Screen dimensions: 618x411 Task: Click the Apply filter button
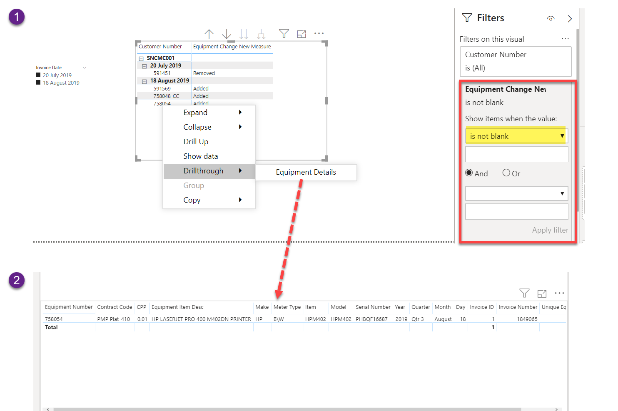pos(550,230)
